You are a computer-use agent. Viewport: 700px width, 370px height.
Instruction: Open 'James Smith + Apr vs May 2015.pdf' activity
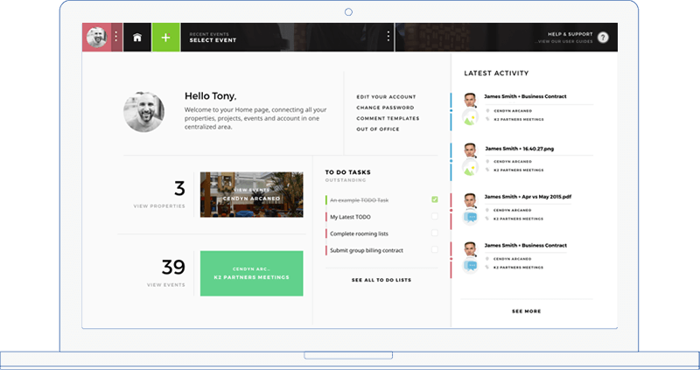pos(528,197)
